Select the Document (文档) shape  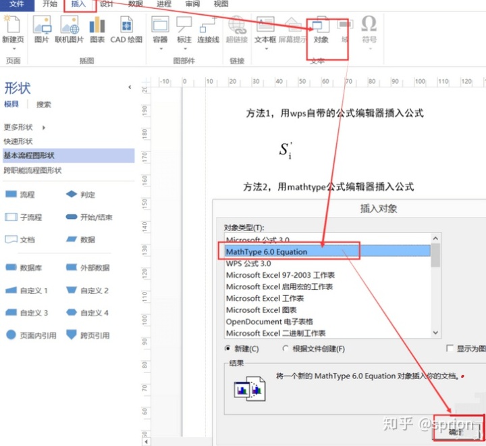point(20,240)
